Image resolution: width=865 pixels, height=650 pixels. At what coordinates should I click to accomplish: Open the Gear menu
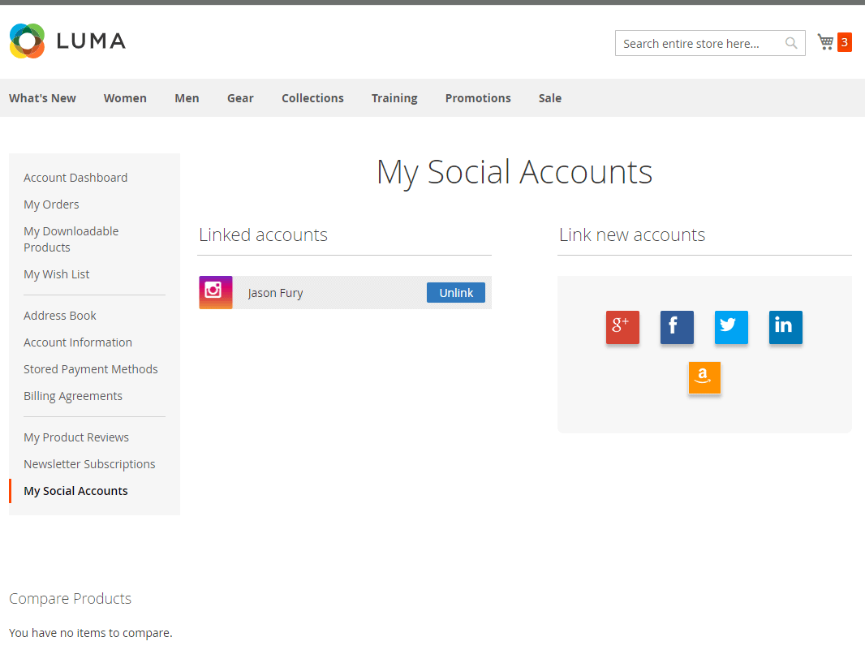coord(240,98)
